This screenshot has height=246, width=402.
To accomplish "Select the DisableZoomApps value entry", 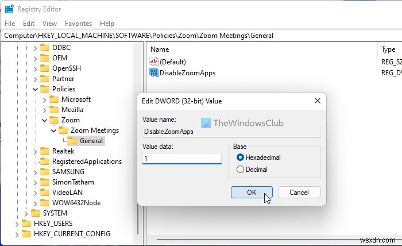I will pos(187,73).
